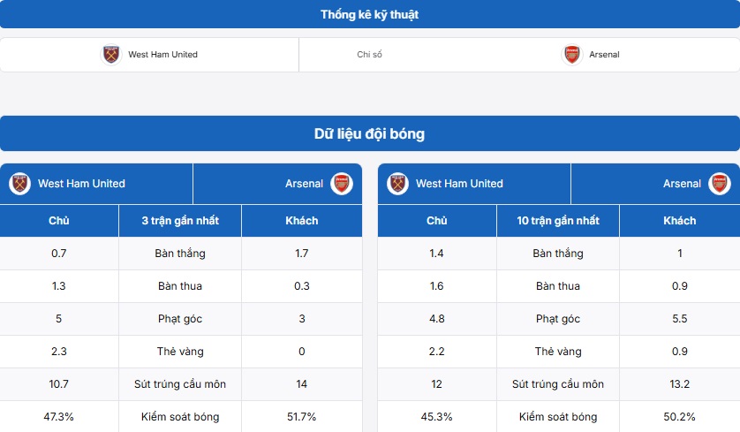
Task: Click West Ham crest in top comparison row
Action: (x=111, y=55)
